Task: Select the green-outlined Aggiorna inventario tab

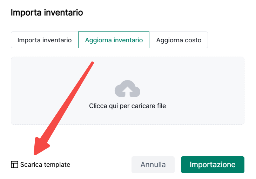Action: (114, 40)
